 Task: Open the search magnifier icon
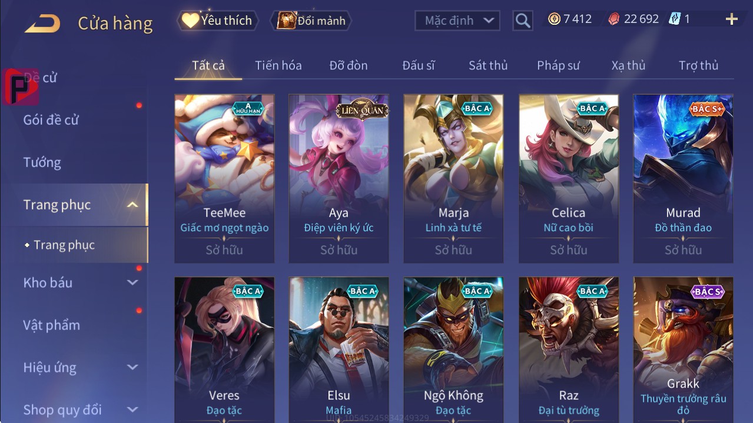tap(522, 21)
